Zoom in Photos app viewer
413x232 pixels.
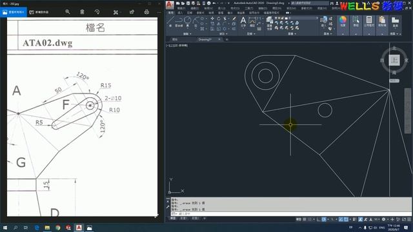tap(67, 12)
